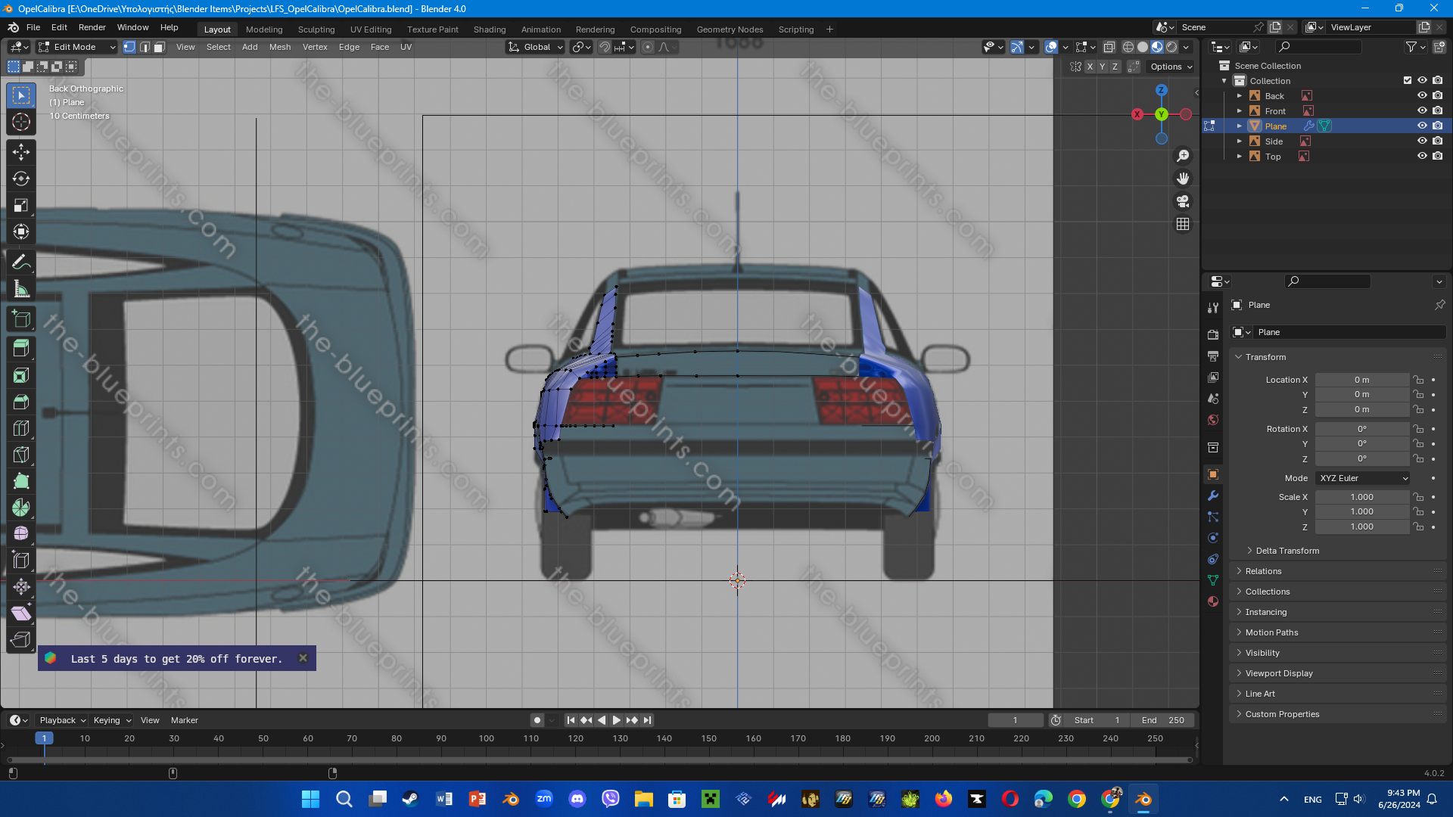Select the Loop Cut tool

pos(20,428)
